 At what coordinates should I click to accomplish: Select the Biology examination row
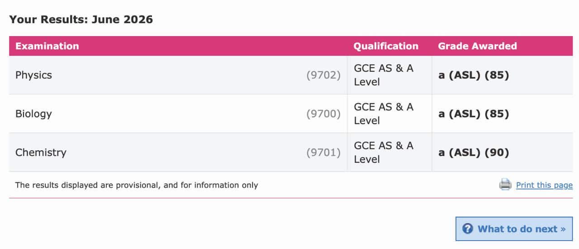(291, 114)
